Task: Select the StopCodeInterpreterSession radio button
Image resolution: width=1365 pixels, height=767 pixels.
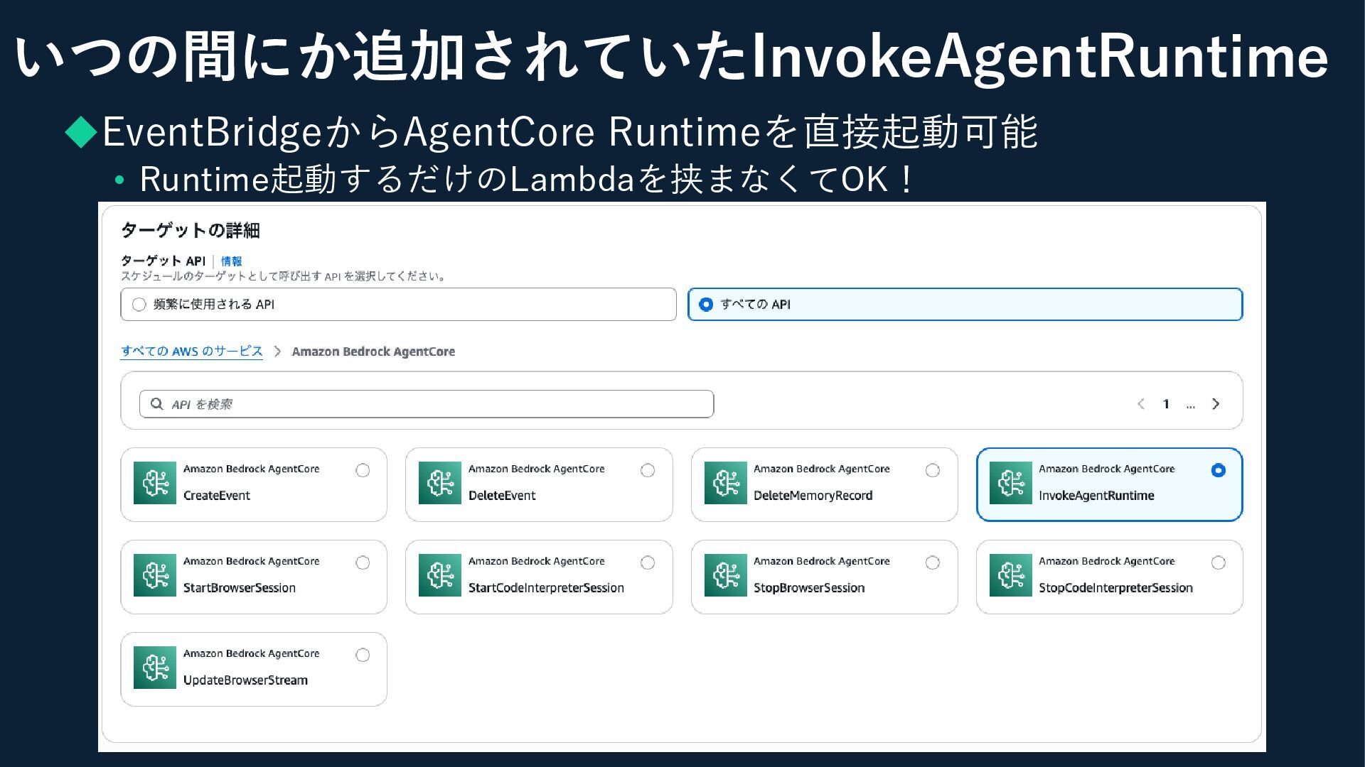Action: (1218, 562)
